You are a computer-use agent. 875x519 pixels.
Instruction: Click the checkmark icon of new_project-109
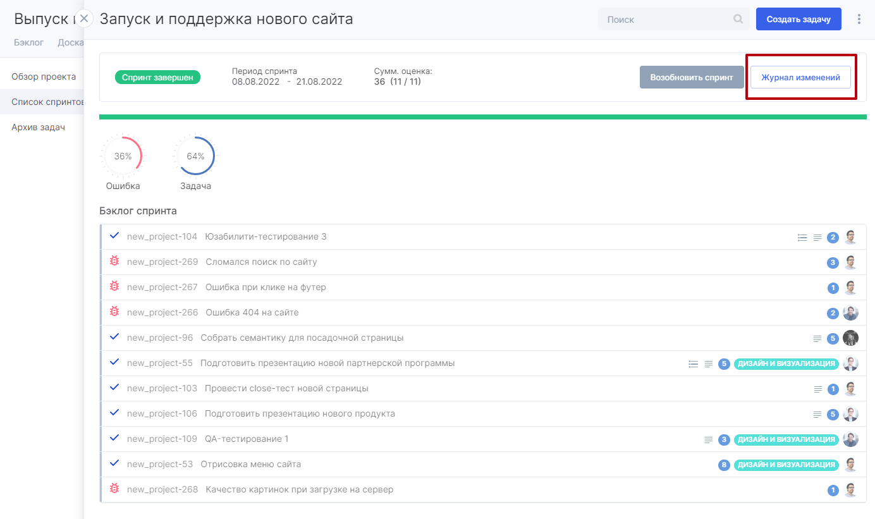click(x=114, y=438)
